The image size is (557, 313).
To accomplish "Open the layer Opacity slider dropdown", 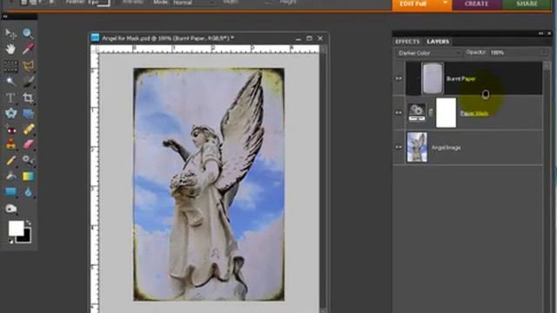I will pyautogui.click(x=544, y=52).
